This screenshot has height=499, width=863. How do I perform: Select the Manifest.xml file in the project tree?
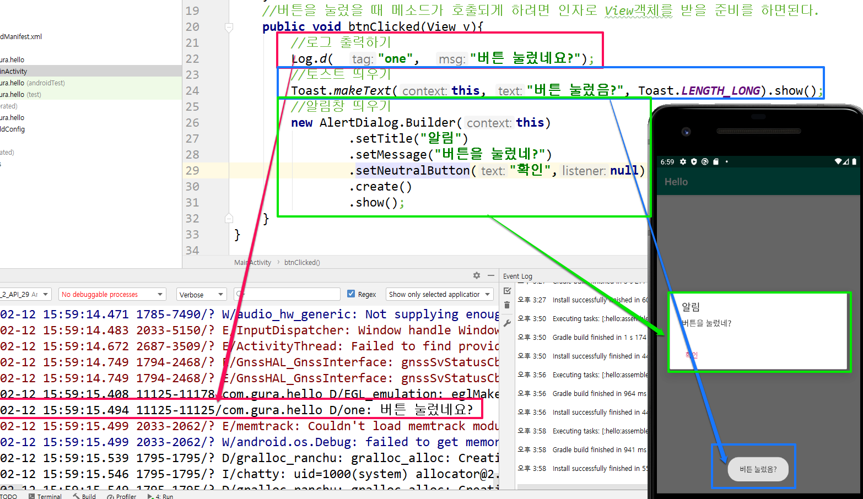pyautogui.click(x=21, y=37)
